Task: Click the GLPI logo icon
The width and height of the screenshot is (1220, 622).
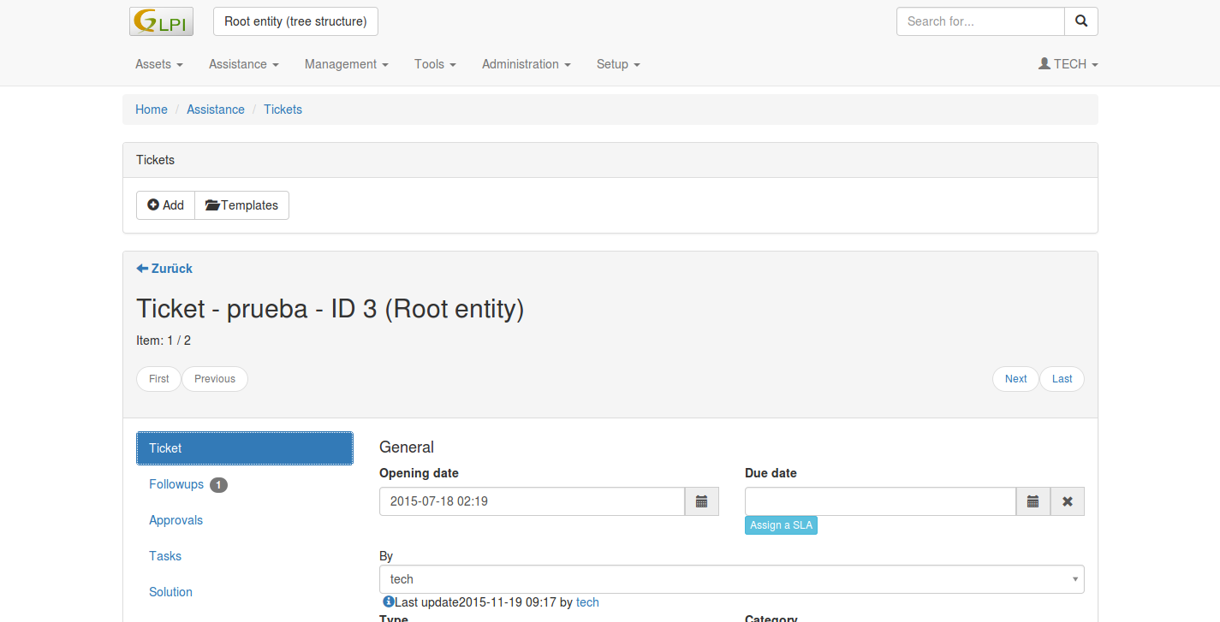Action: tap(161, 21)
